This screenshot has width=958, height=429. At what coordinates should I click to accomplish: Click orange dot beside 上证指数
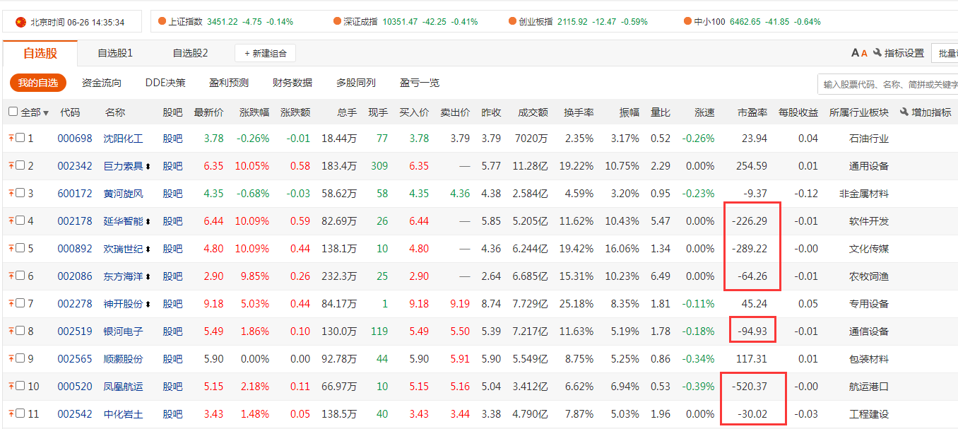tap(162, 21)
